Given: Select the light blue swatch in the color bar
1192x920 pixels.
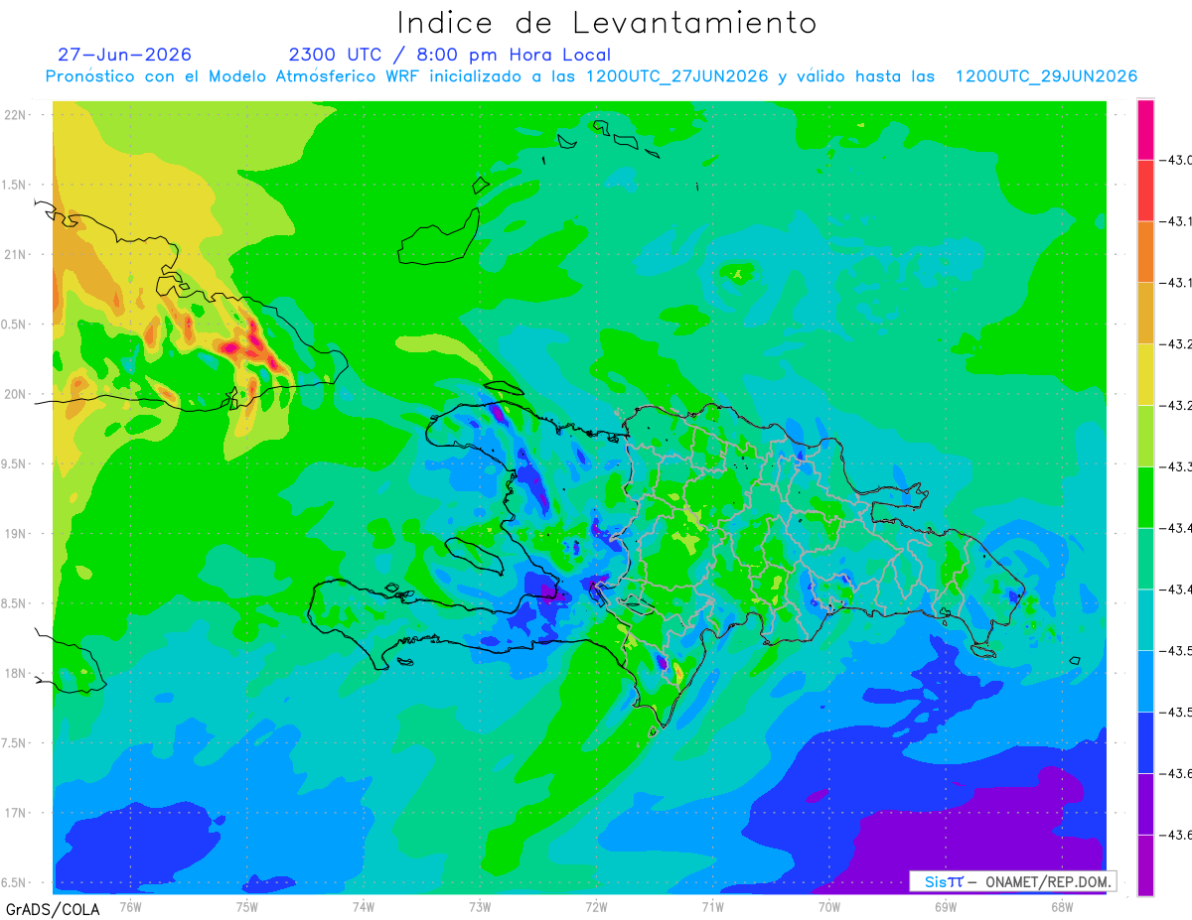Looking at the screenshot, I should tap(1146, 680).
